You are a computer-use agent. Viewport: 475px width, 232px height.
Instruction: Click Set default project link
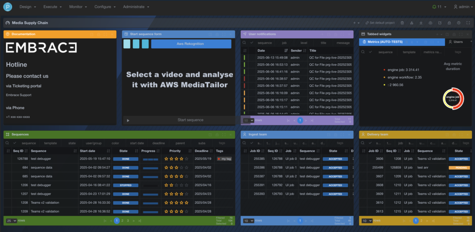380,23
